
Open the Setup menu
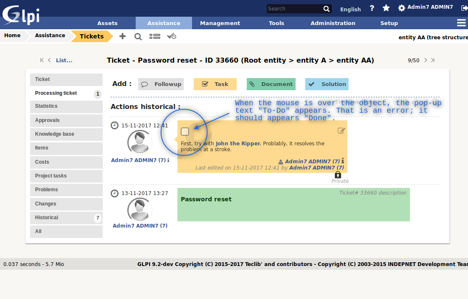click(x=389, y=23)
